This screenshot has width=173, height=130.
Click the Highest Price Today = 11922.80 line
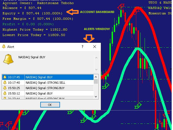[35, 30]
